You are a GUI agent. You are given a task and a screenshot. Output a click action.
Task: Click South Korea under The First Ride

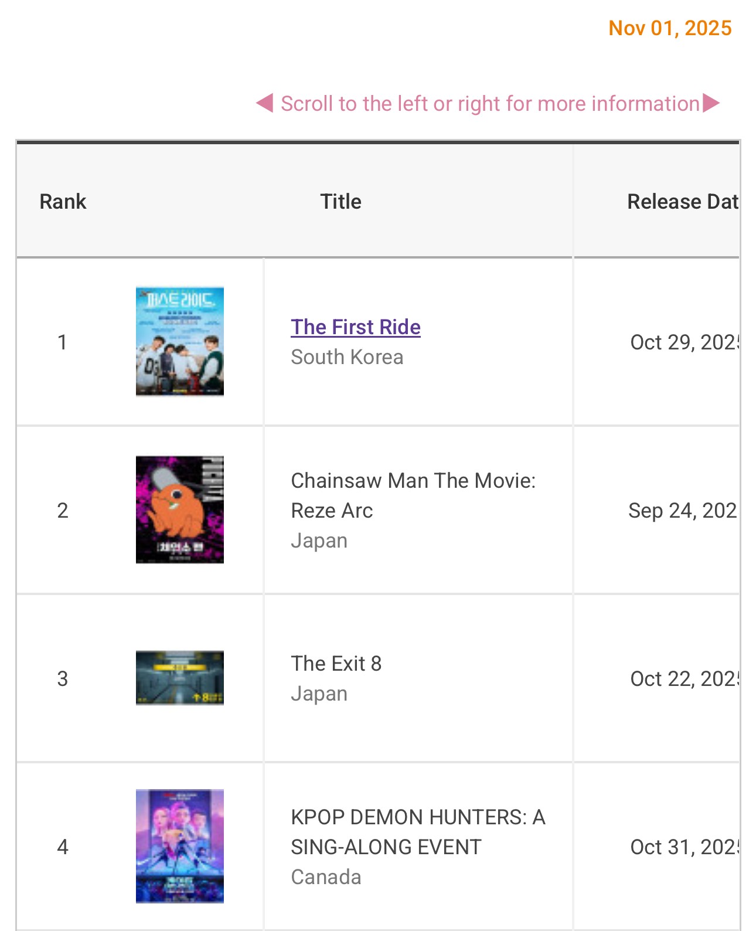tap(347, 357)
